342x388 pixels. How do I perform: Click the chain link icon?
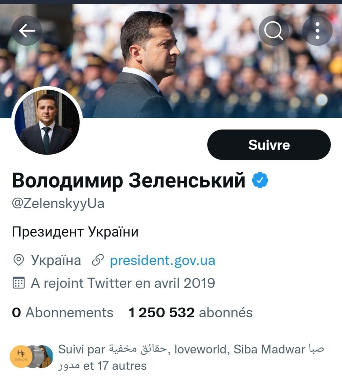click(98, 260)
